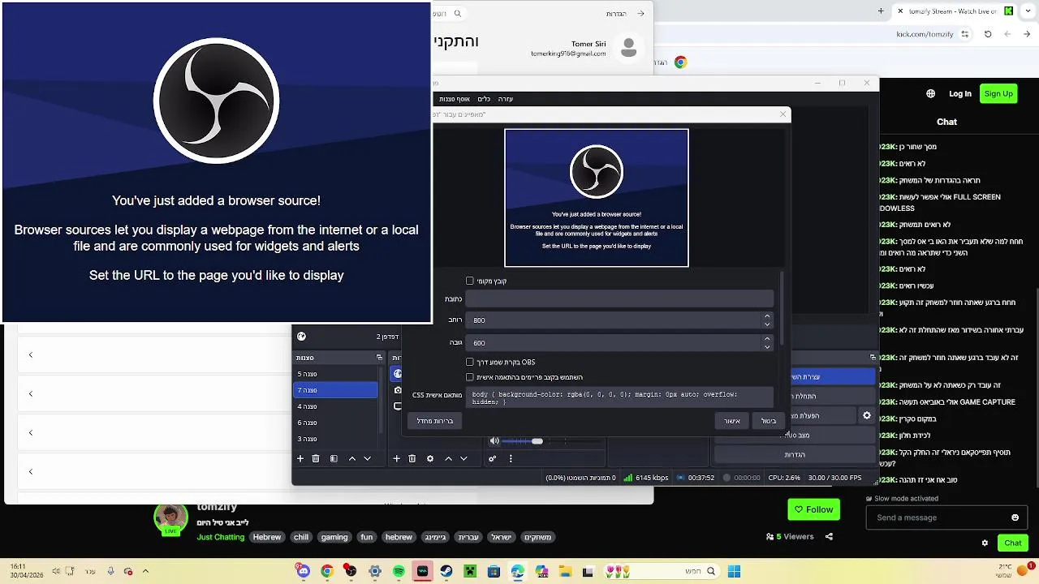Image resolution: width=1039 pixels, height=584 pixels.
Task: Open advanced audio properties gear icon
Action: (492, 458)
